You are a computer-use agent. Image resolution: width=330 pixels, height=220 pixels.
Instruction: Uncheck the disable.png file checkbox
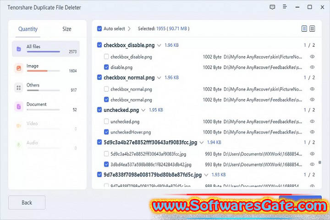[106, 67]
